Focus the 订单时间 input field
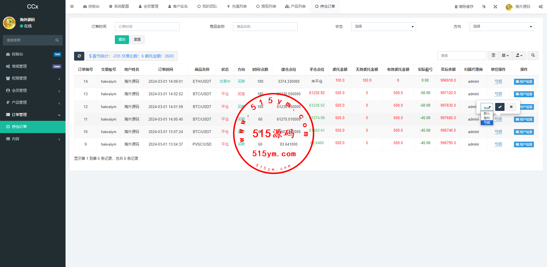547x267 pixels. pos(147,26)
